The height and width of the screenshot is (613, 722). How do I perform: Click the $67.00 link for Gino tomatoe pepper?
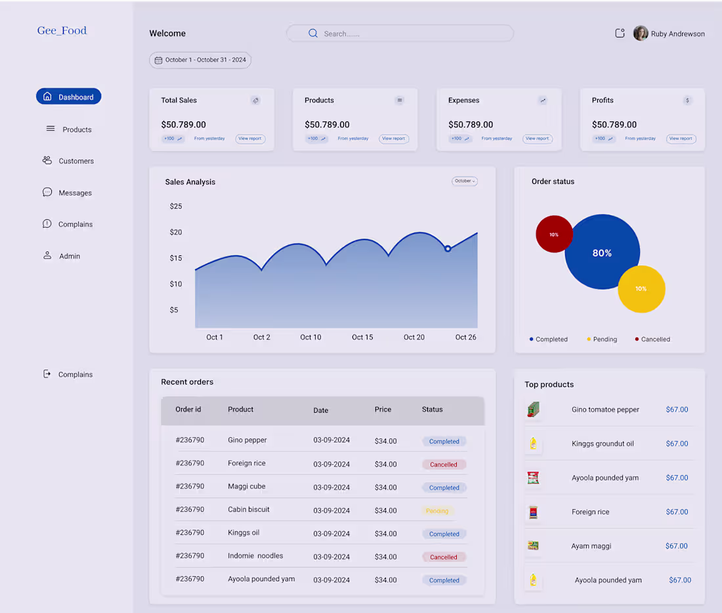coord(677,409)
